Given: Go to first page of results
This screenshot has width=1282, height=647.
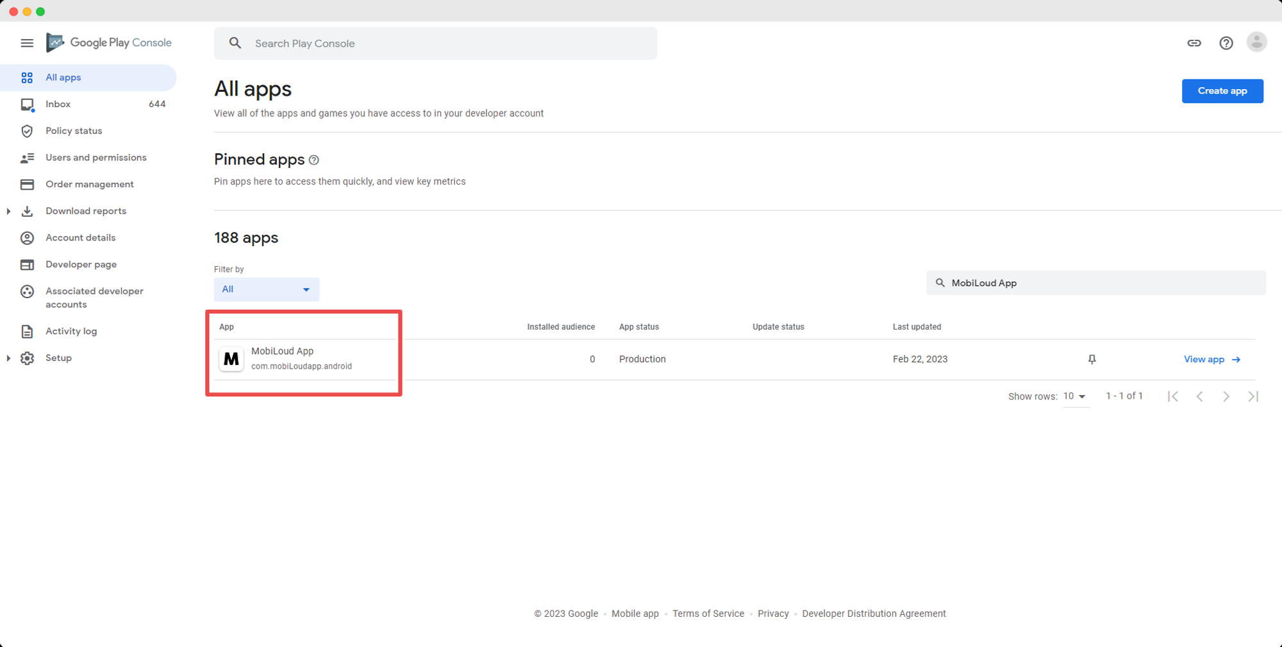Looking at the screenshot, I should coord(1172,396).
